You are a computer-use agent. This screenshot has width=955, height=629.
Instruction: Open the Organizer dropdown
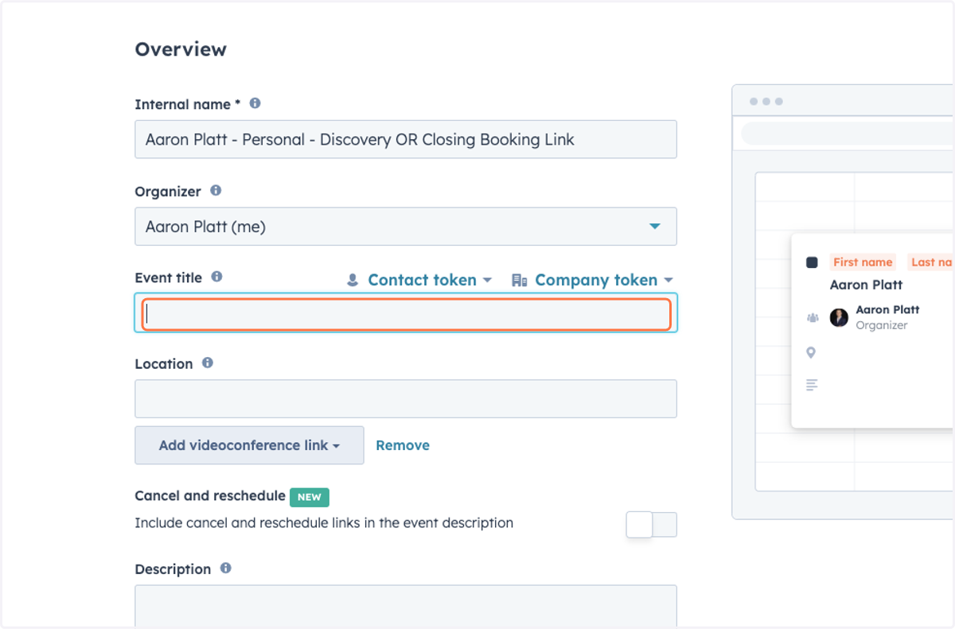click(406, 227)
